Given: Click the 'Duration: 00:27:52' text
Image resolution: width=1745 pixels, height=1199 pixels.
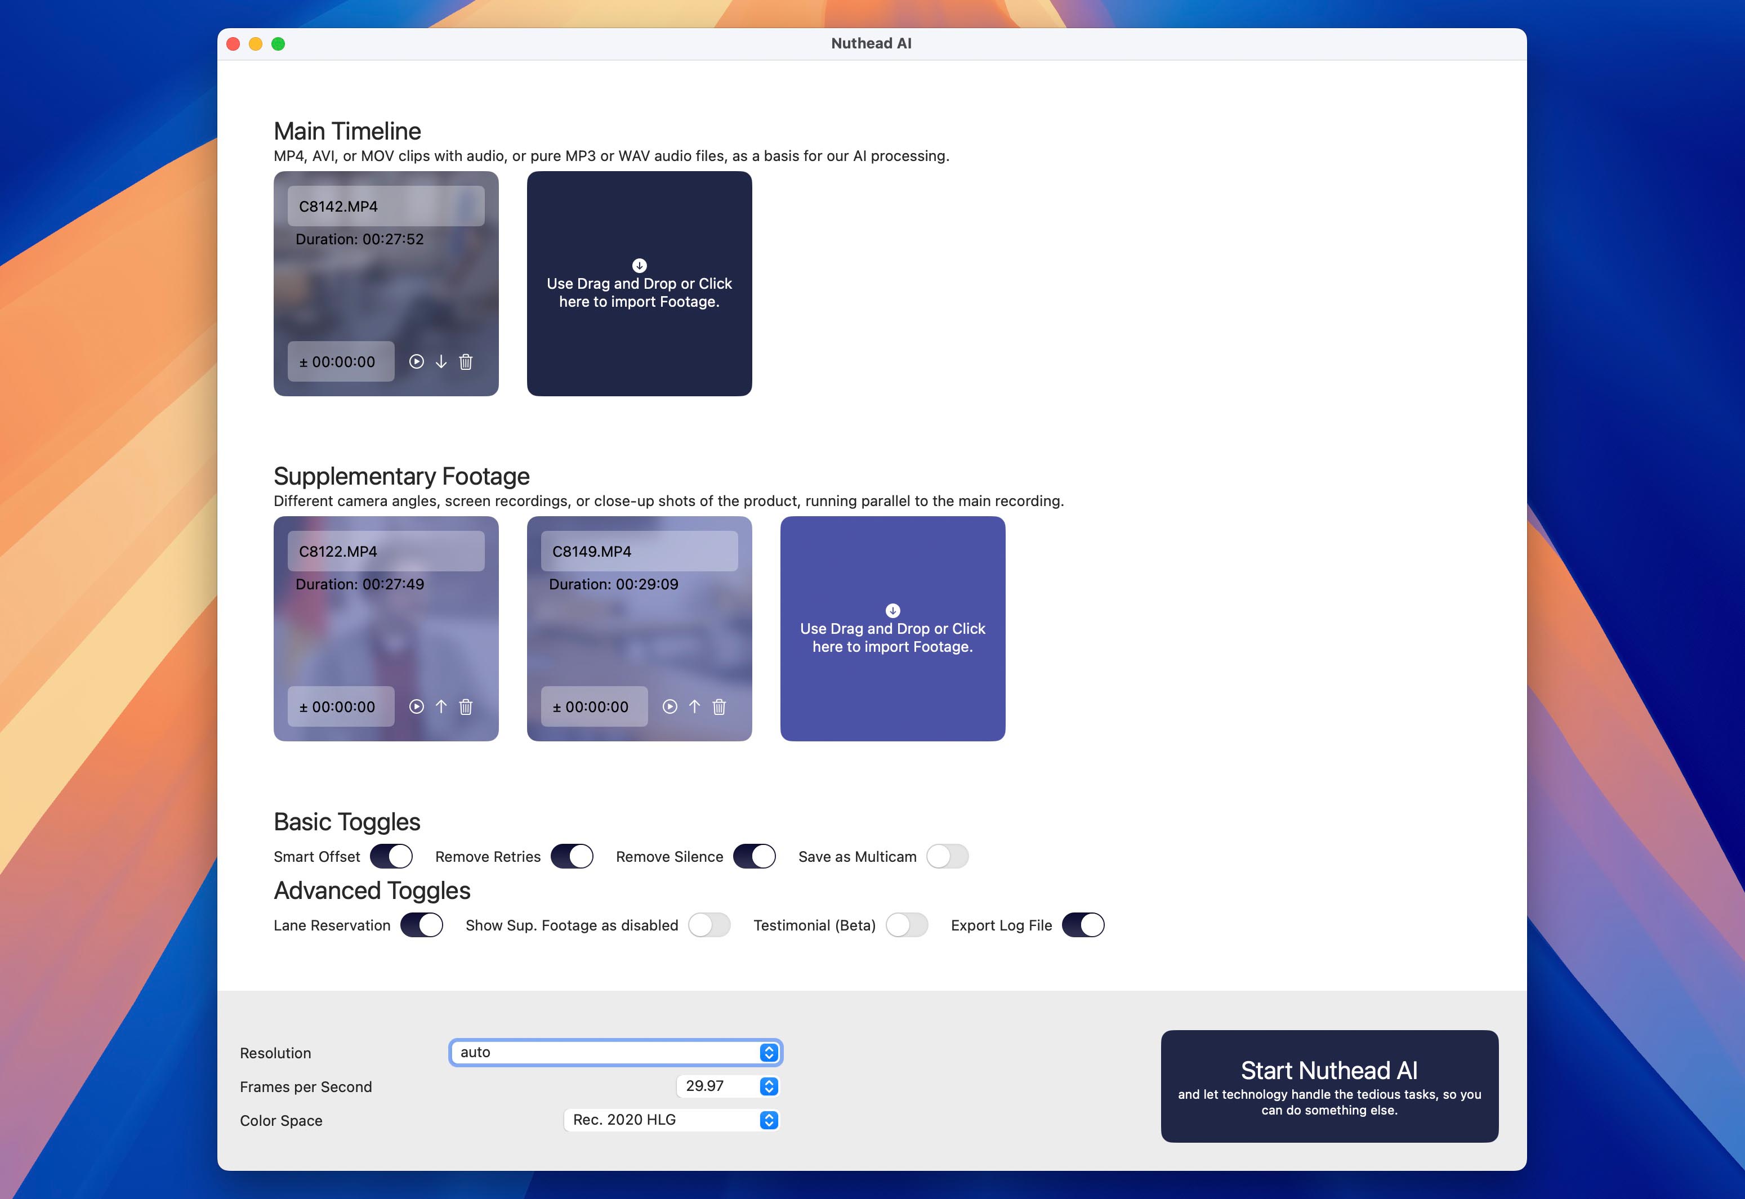Looking at the screenshot, I should coord(360,239).
